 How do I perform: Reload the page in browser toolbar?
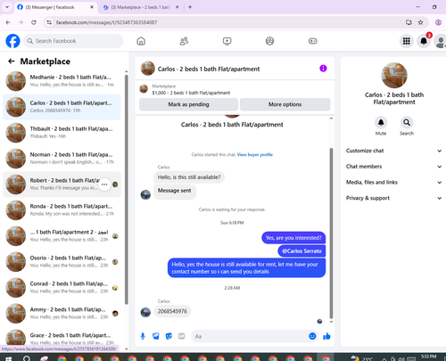coord(34,22)
